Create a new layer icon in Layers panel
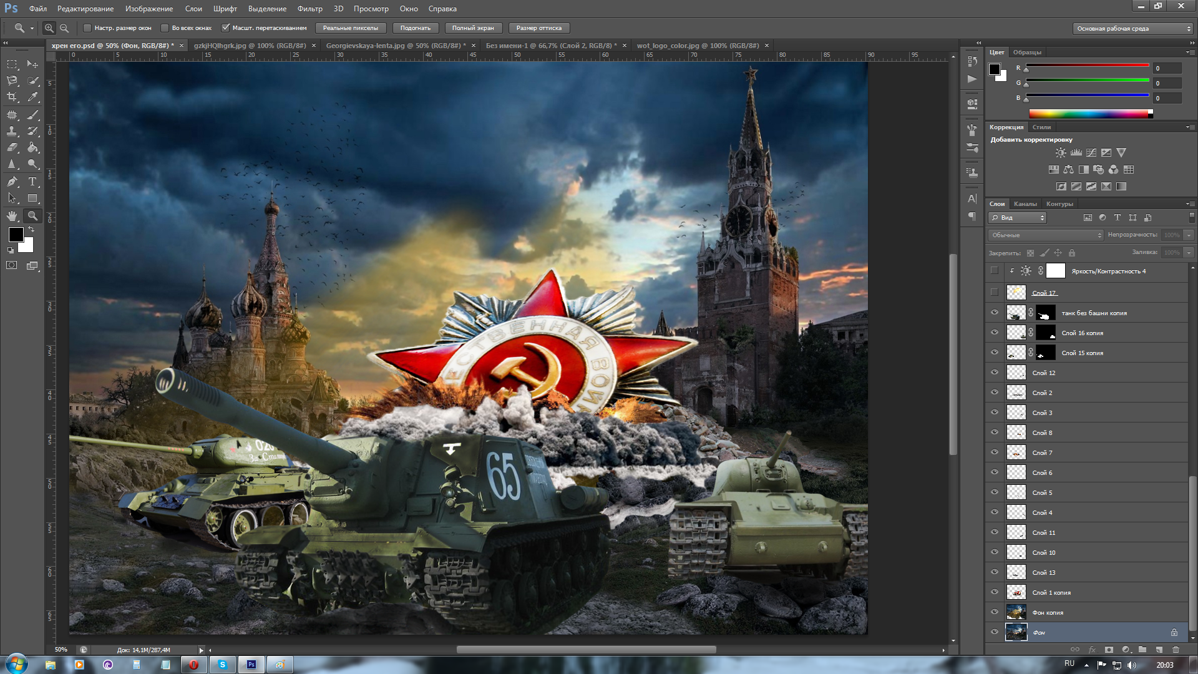The height and width of the screenshot is (674, 1198). pyautogui.click(x=1159, y=650)
